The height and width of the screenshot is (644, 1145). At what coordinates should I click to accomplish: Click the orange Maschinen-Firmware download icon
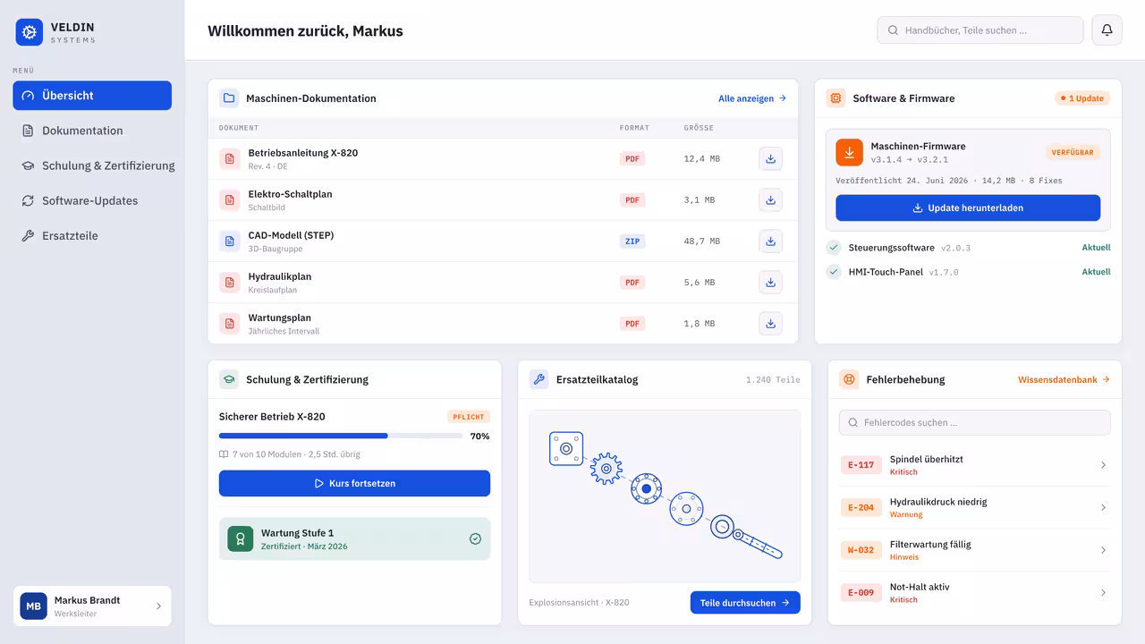pyautogui.click(x=849, y=152)
